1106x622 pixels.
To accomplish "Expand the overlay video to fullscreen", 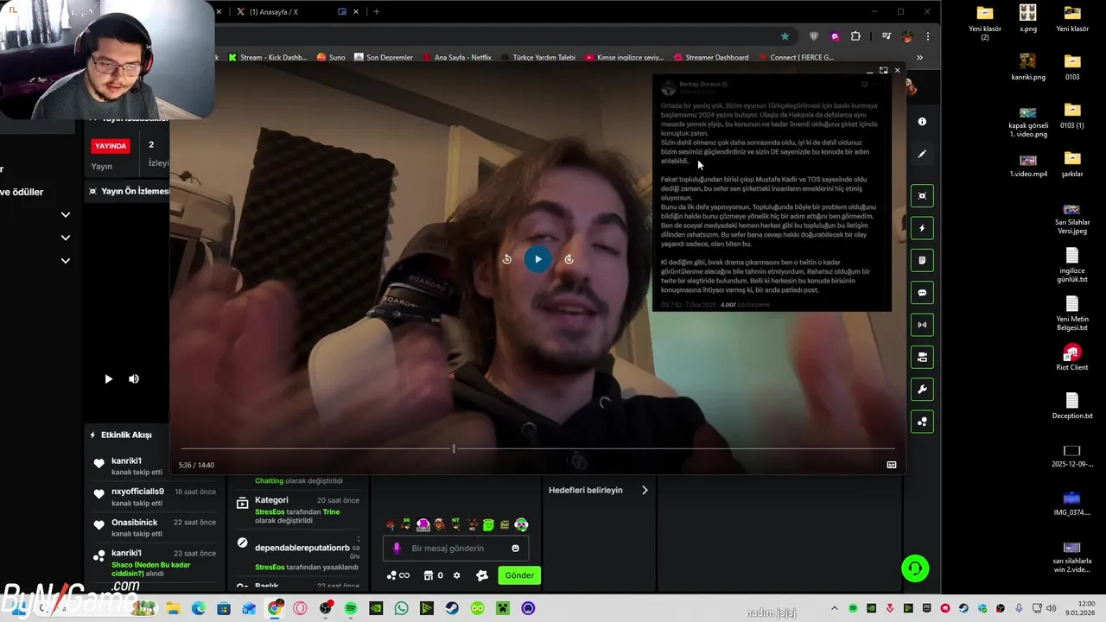I will coord(883,70).
